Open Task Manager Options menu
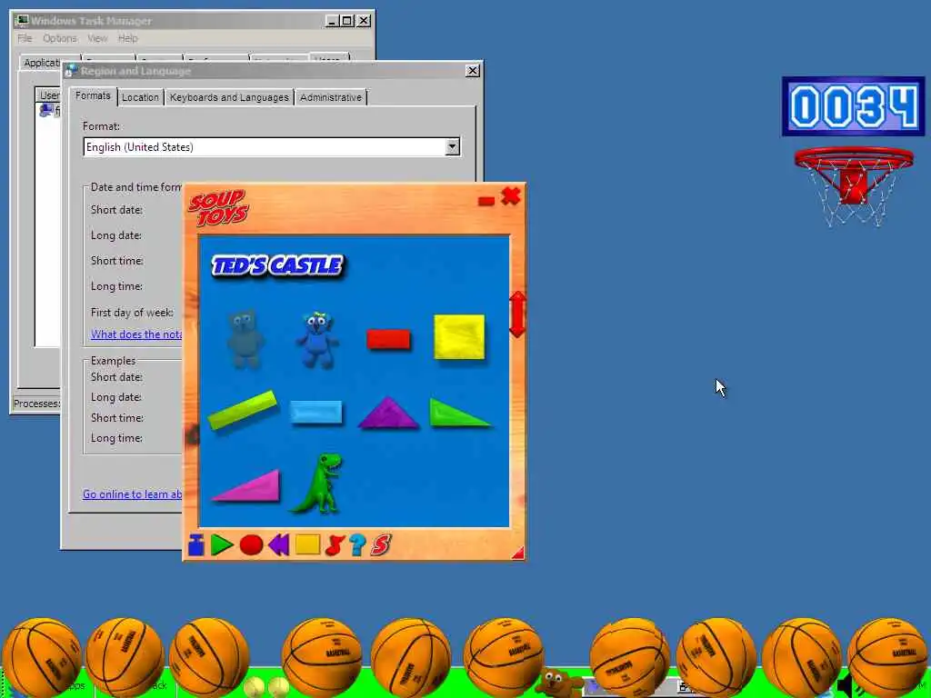 59,38
